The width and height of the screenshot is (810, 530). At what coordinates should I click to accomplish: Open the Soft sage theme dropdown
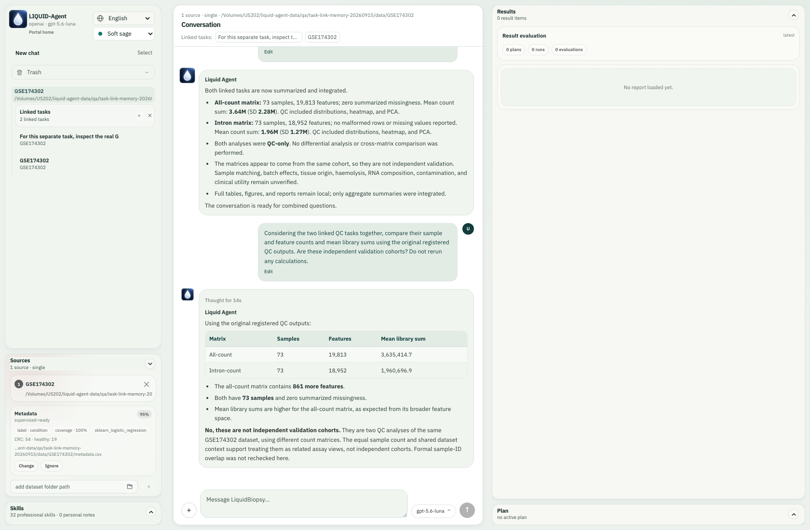tap(124, 34)
